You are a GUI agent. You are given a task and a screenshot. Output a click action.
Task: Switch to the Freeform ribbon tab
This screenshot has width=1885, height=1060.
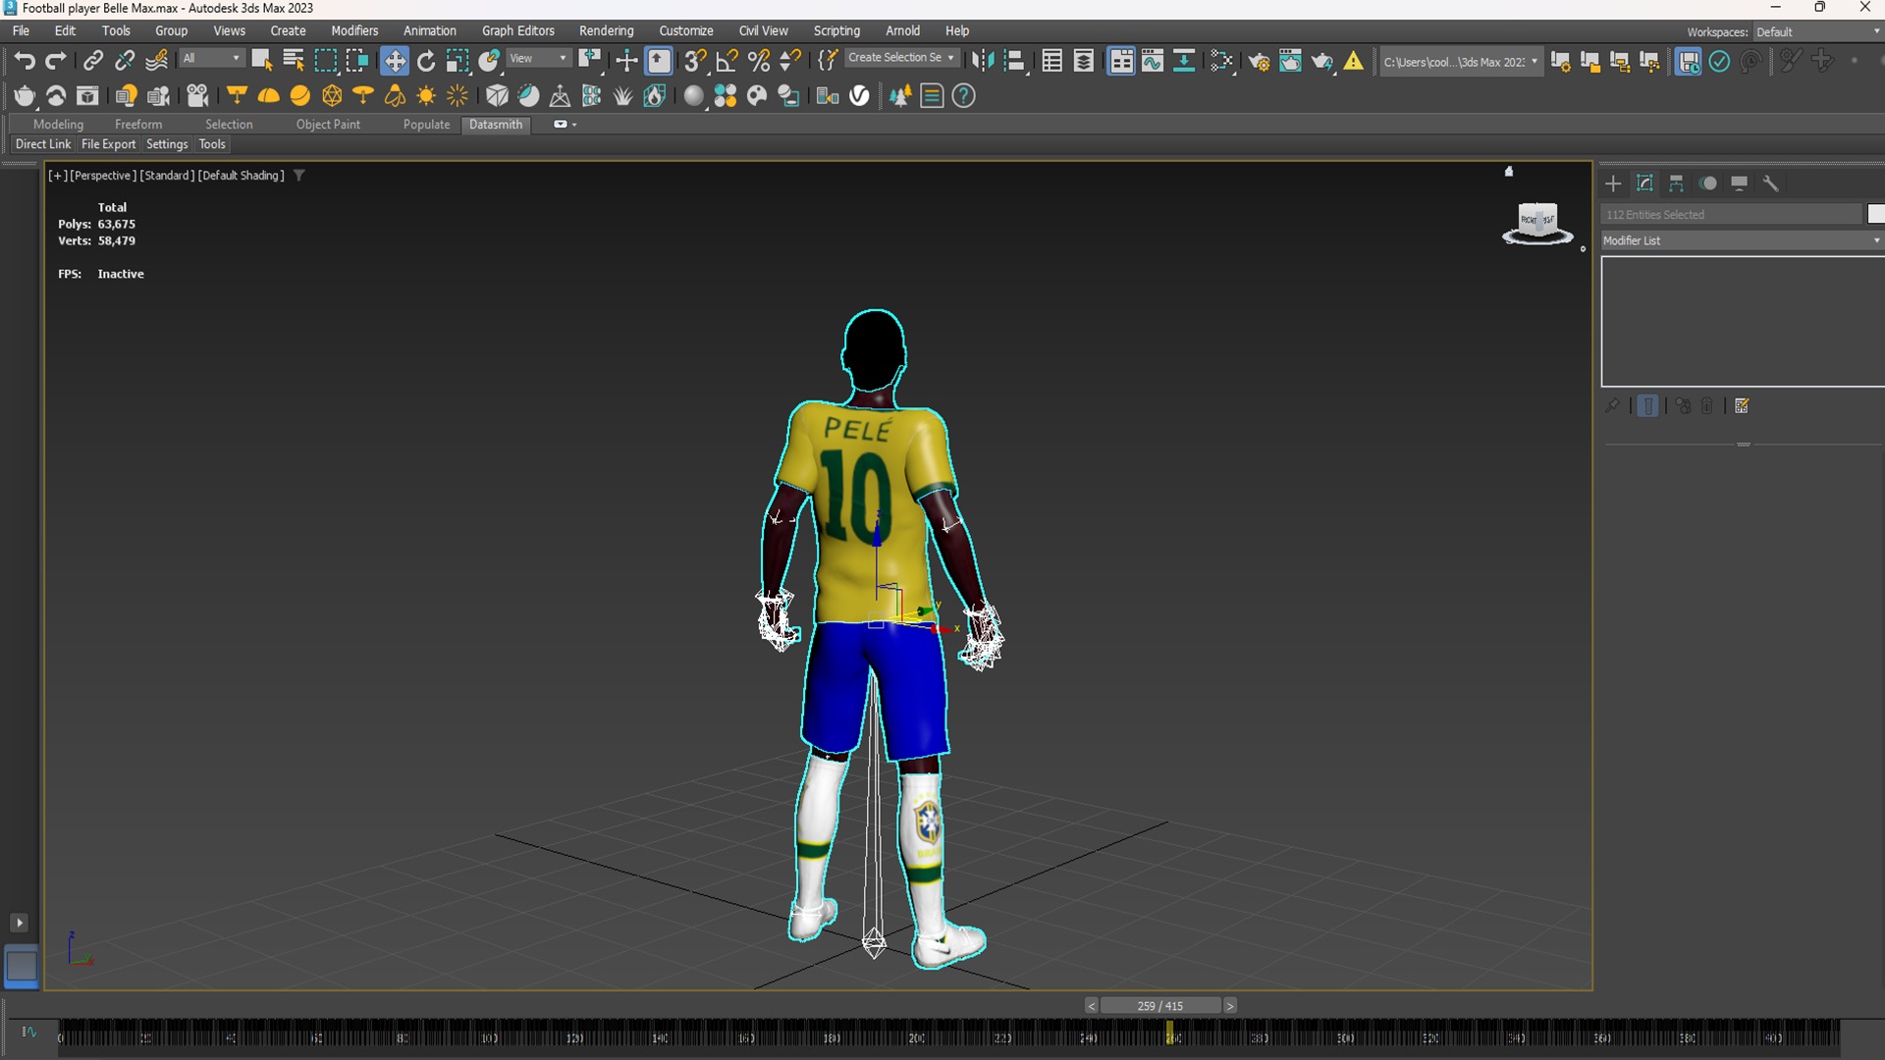[138, 125]
